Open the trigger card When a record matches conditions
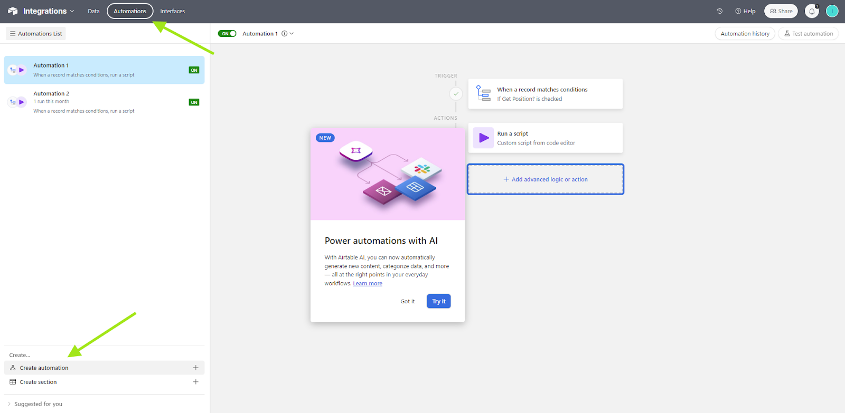This screenshot has height=413, width=845. (x=546, y=94)
